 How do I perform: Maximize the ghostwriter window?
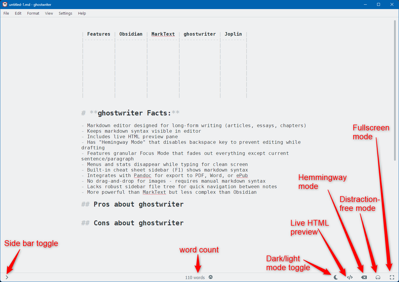coord(379,4)
